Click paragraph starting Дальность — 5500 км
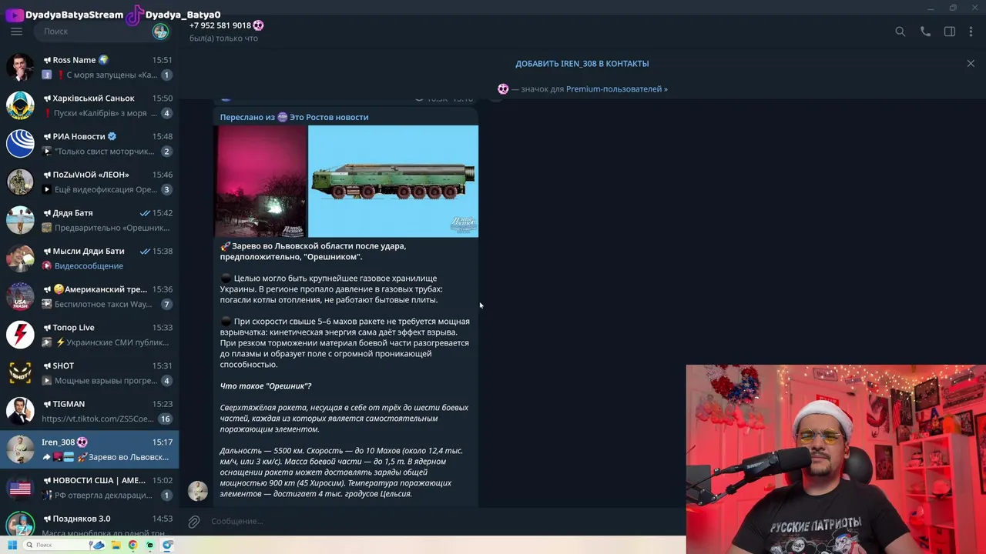This screenshot has height=554, width=986. (341, 472)
